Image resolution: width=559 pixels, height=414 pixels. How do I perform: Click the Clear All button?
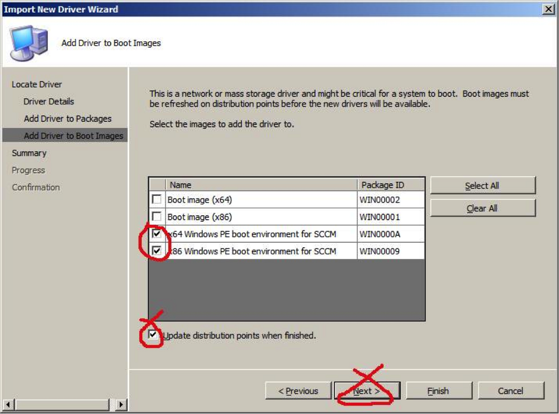483,208
